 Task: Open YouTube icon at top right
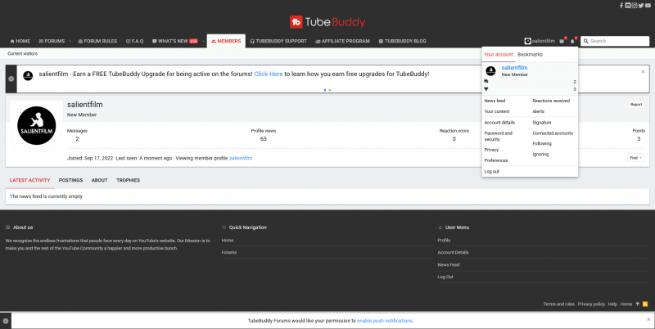(x=648, y=5)
